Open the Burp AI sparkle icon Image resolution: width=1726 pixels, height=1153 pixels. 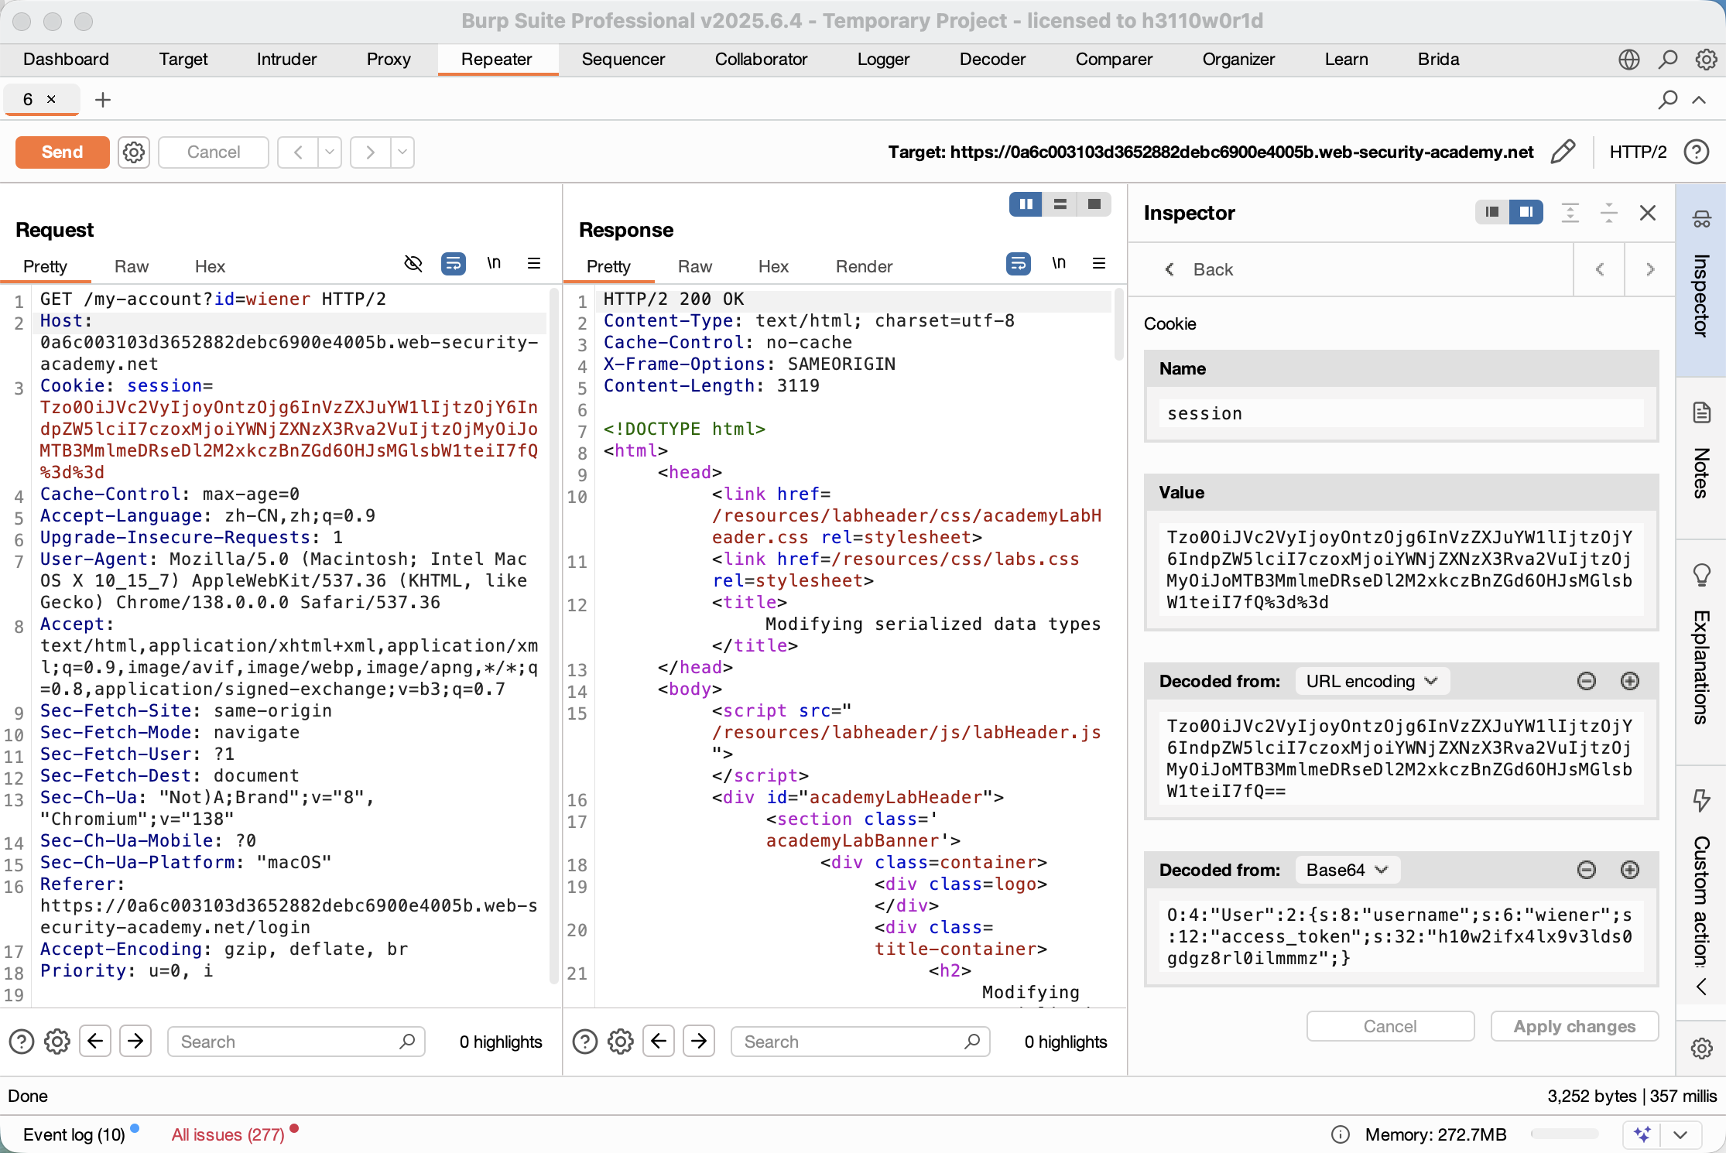coord(1642,1134)
